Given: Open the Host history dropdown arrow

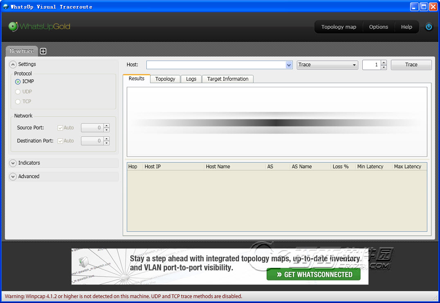Looking at the screenshot, I should click(x=289, y=65).
